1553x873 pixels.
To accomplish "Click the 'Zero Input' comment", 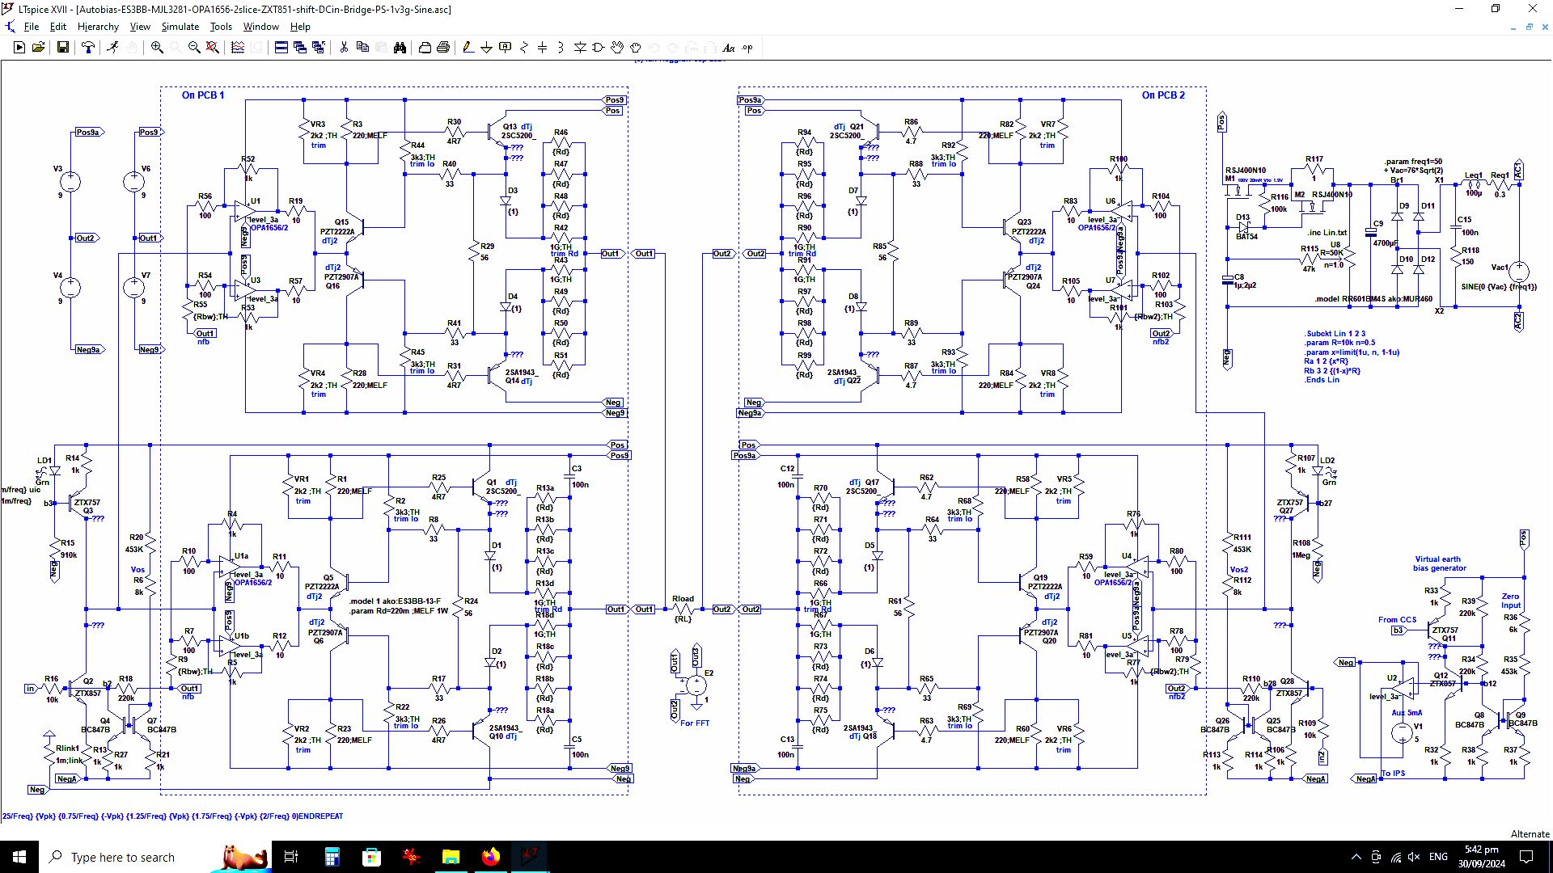I will [1511, 601].
